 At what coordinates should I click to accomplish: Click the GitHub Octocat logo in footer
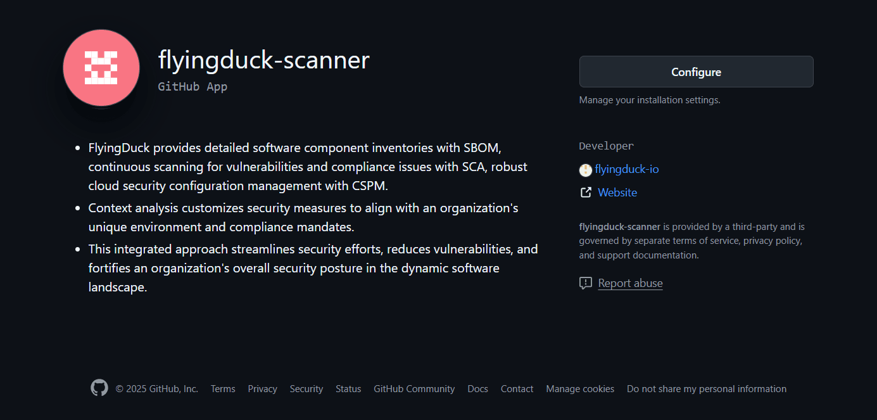pyautogui.click(x=99, y=388)
